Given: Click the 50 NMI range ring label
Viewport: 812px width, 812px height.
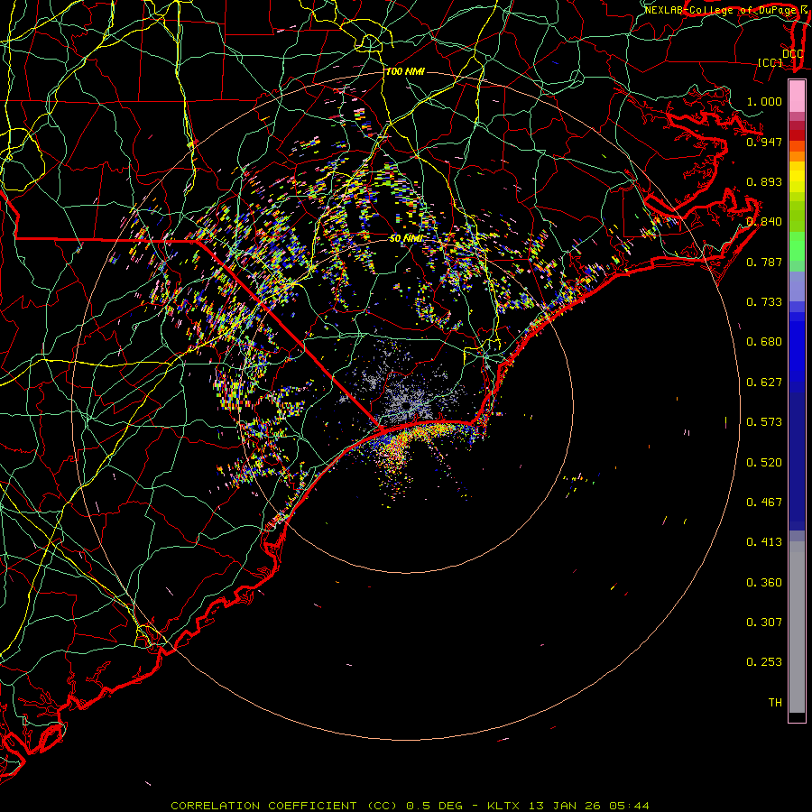Looking at the screenshot, I should (406, 239).
